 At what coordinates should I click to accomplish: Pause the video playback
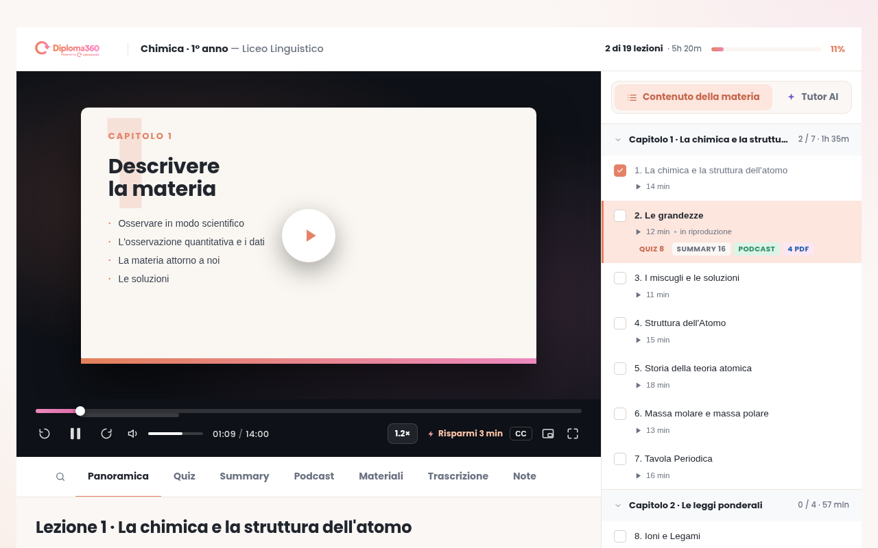click(x=75, y=434)
